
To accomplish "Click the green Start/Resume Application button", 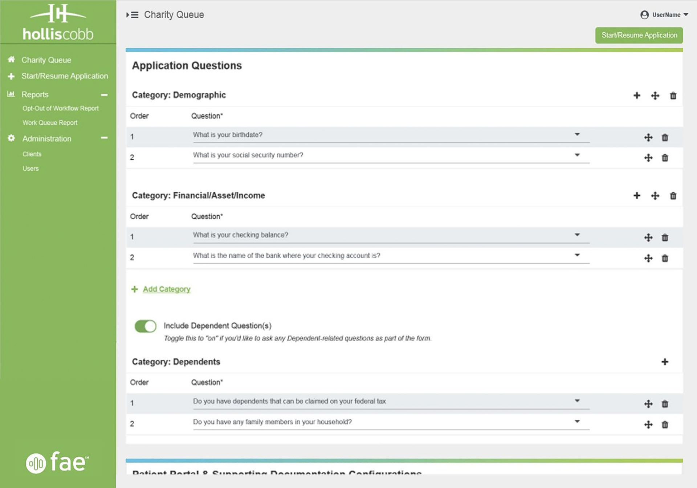I will click(x=639, y=35).
